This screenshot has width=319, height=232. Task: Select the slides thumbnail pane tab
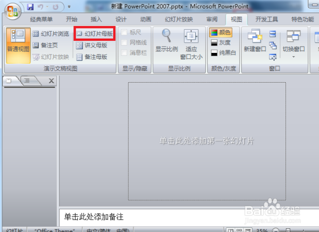click(9, 81)
